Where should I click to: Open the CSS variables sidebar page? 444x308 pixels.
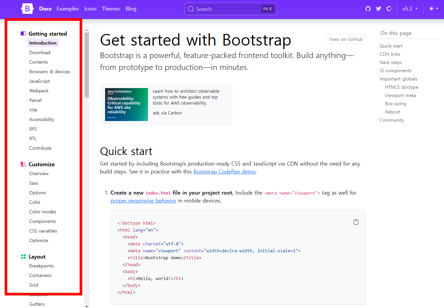coord(43,231)
